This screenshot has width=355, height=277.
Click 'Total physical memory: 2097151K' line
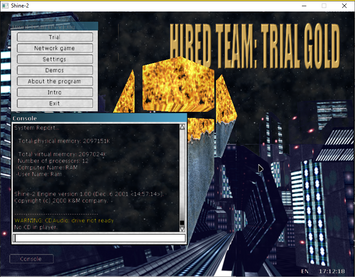pyautogui.click(x=64, y=141)
